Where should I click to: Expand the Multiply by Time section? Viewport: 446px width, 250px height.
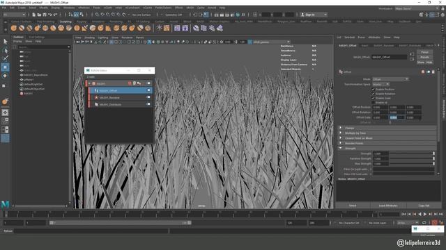pyautogui.click(x=388, y=133)
